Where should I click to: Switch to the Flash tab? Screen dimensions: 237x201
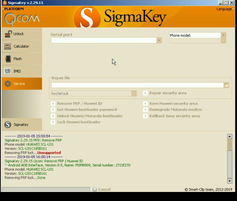click(22, 59)
